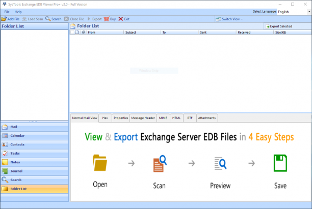Click the Close File toolbar button

pos(74,19)
